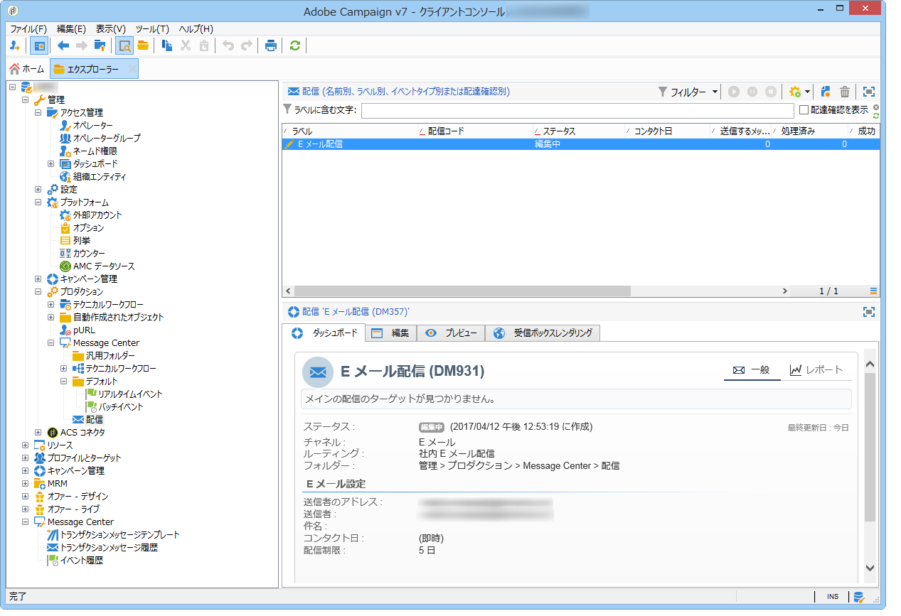This screenshot has width=901, height=616.
Task: Maximize the delivery detail panel icon
Action: click(868, 312)
